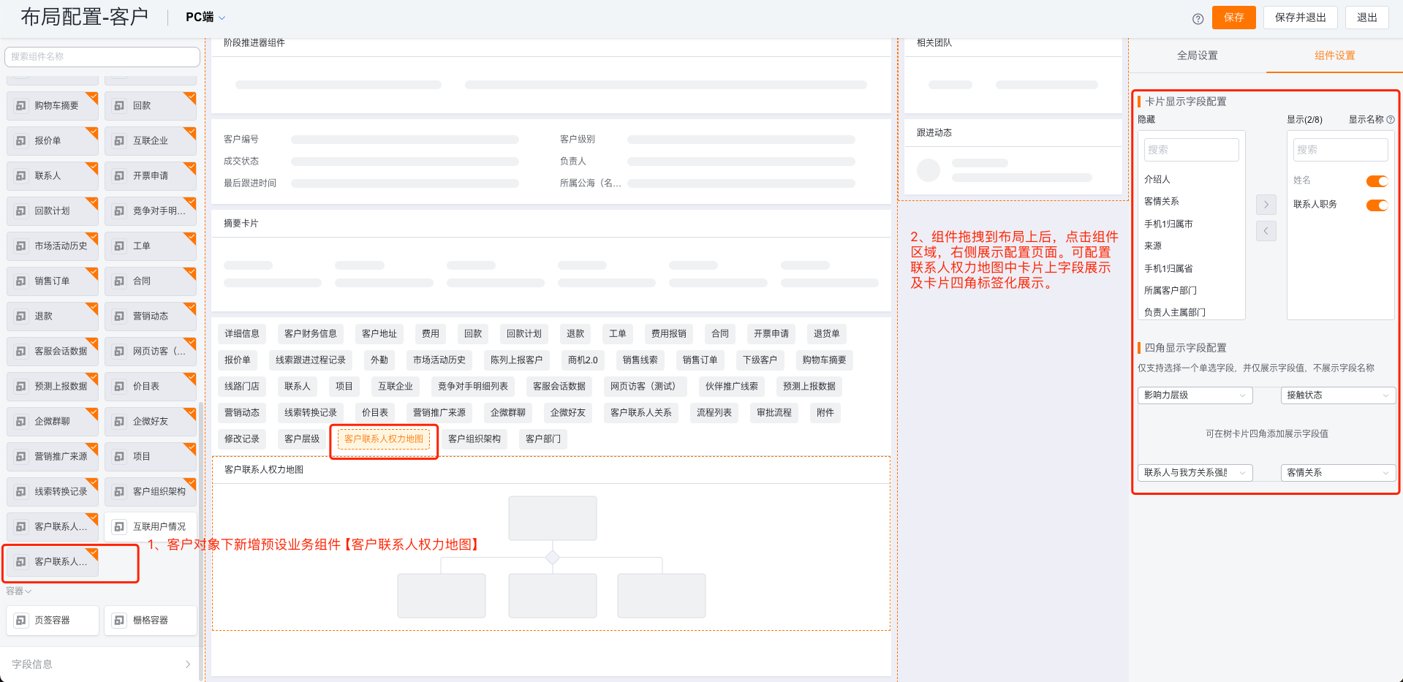Click the 显示名称 help icon
Screen dimensions: 1403x682
pyautogui.click(x=1391, y=120)
